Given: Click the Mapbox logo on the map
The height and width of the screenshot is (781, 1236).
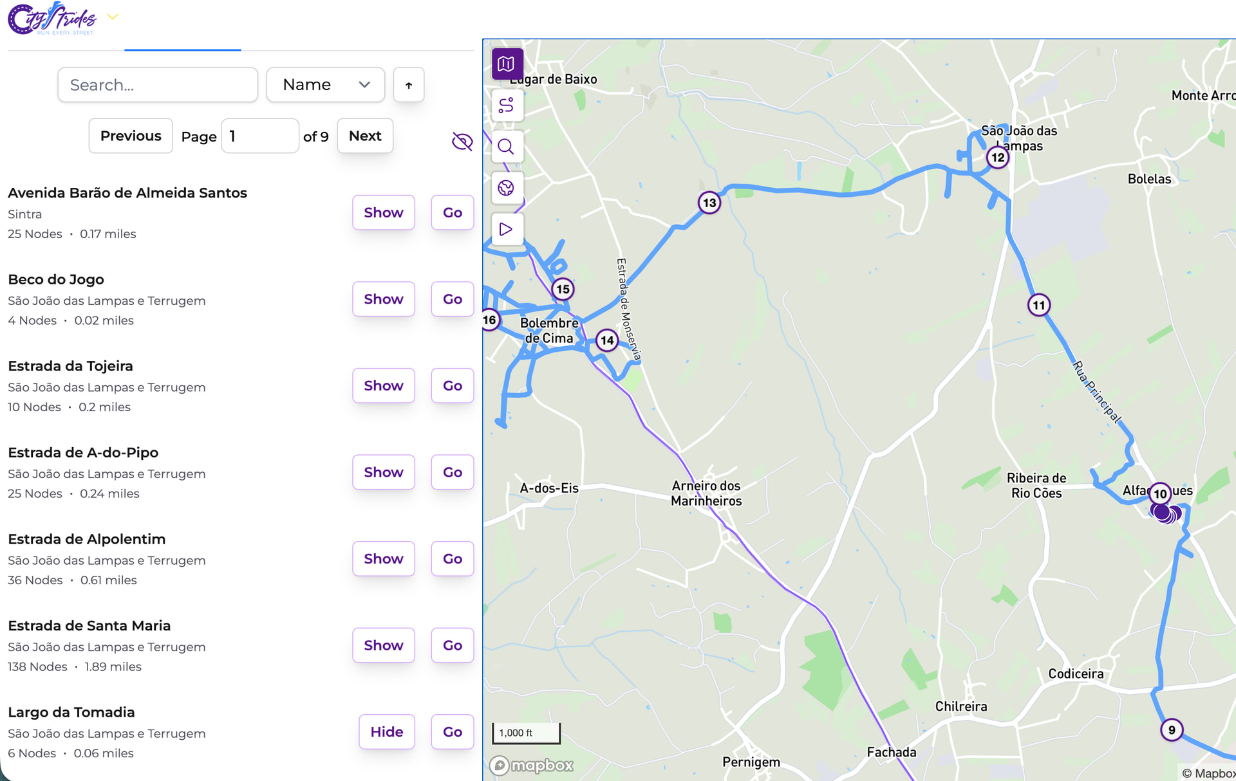Looking at the screenshot, I should (x=532, y=765).
